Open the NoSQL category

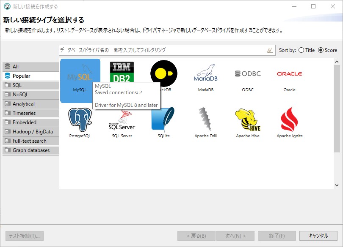point(31,95)
